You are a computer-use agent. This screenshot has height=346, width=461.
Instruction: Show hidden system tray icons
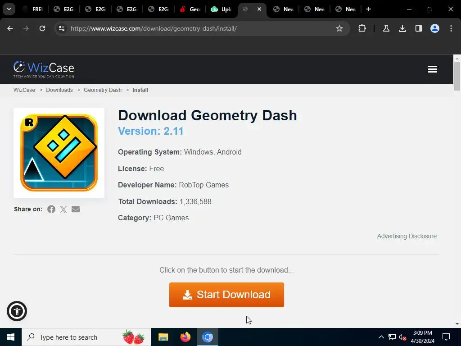pos(381,337)
